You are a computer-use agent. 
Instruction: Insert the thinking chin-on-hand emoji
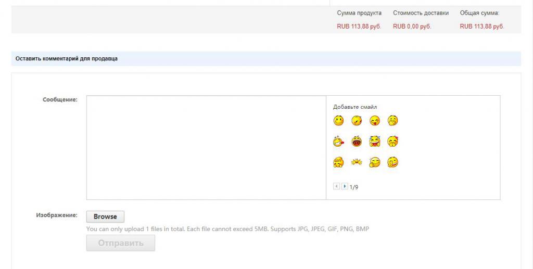tap(375, 163)
